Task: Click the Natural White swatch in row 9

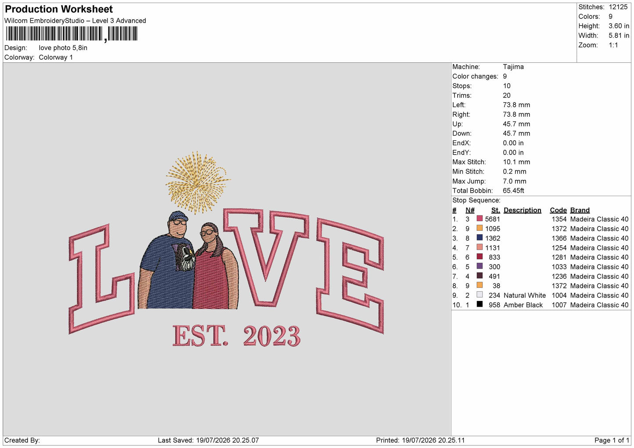Action: [480, 295]
